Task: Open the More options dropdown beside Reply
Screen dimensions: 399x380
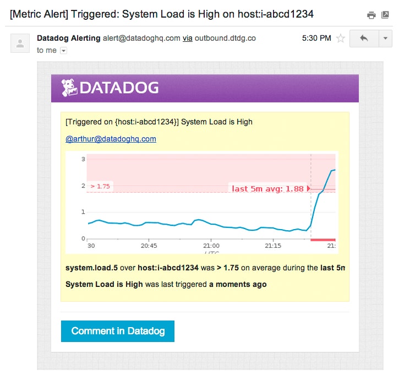Action: (x=385, y=39)
